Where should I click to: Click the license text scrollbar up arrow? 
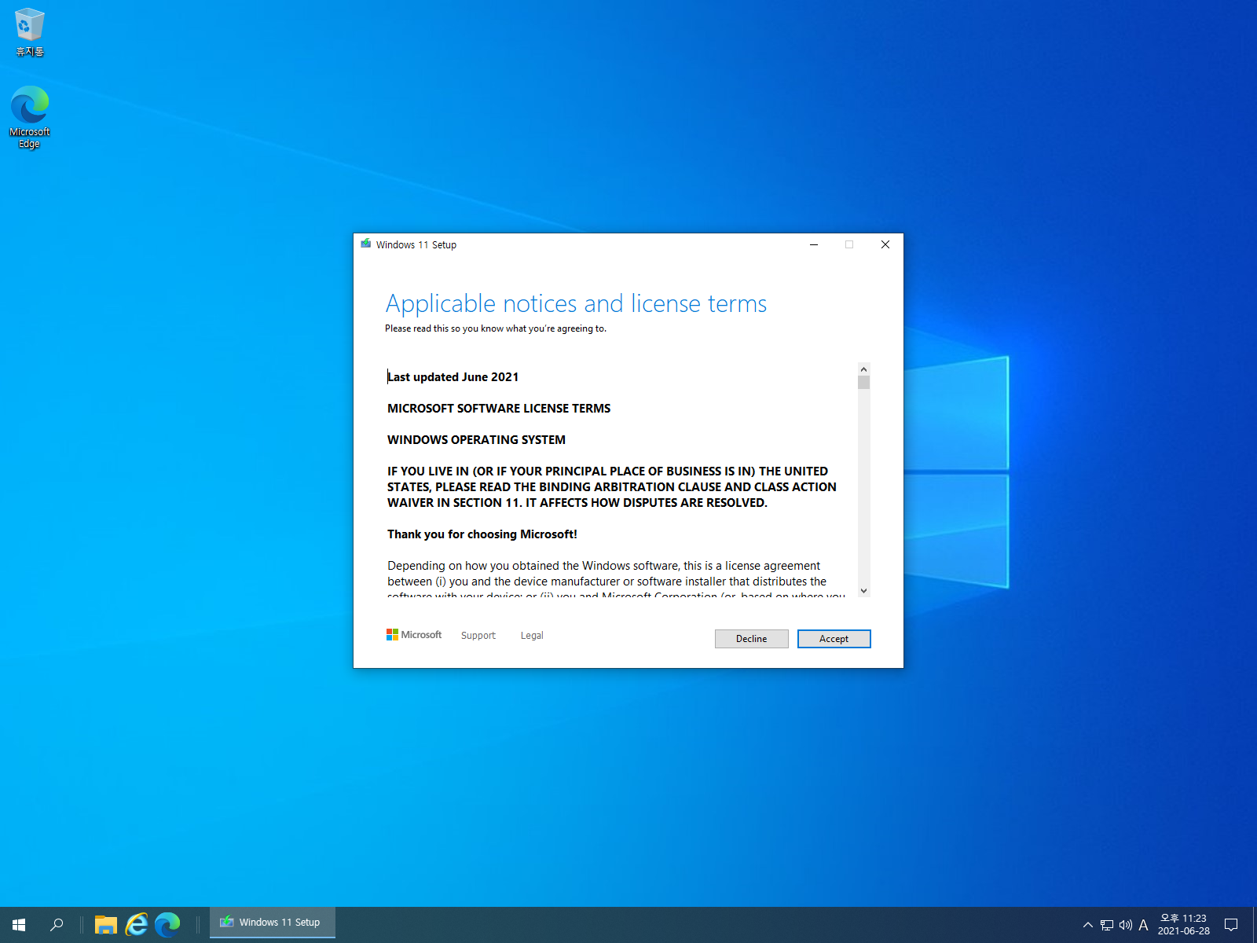(863, 369)
